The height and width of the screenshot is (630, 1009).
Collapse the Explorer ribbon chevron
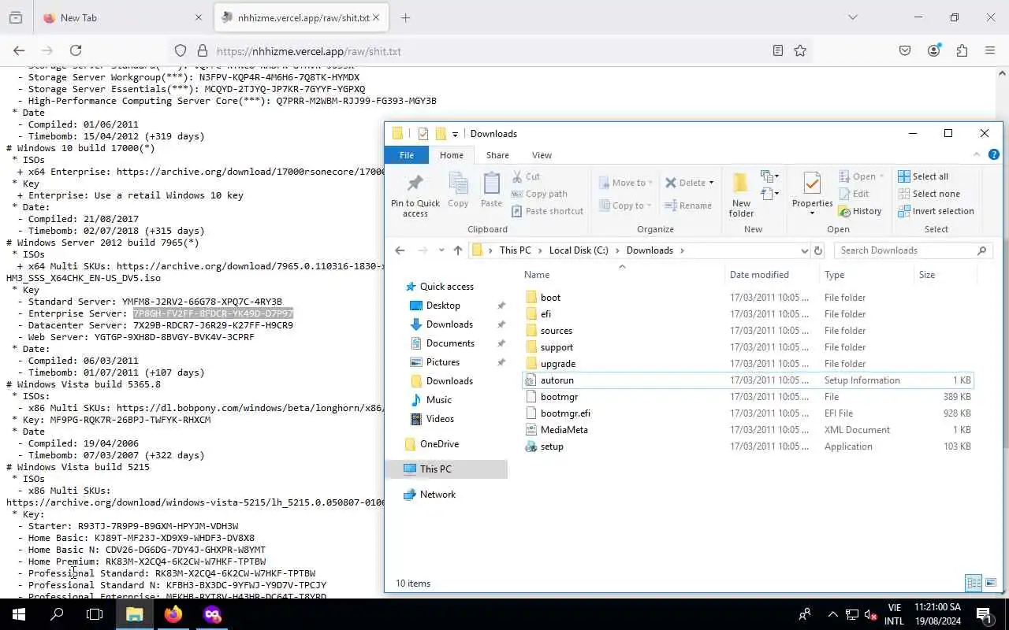click(977, 155)
